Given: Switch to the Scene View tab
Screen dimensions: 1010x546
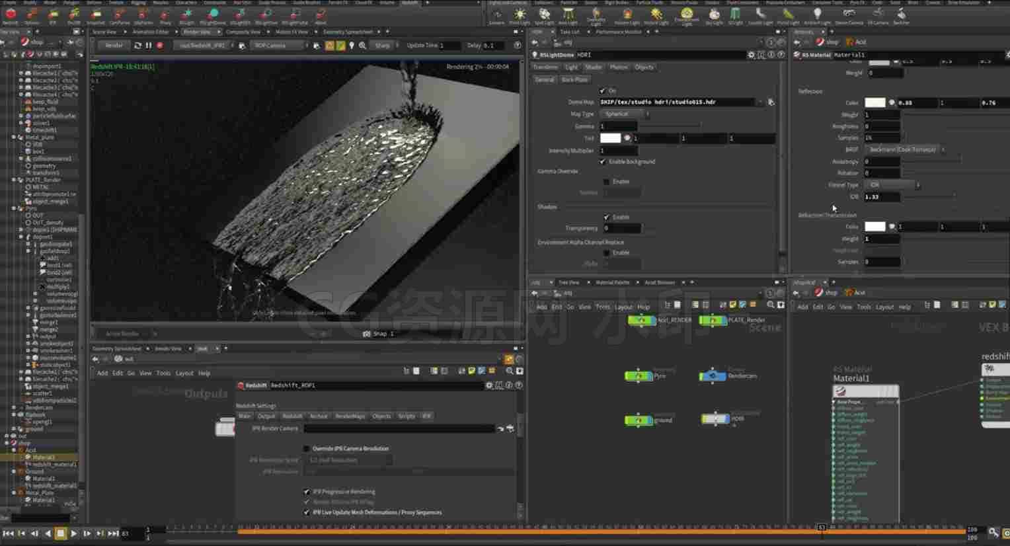Looking at the screenshot, I should (104, 32).
